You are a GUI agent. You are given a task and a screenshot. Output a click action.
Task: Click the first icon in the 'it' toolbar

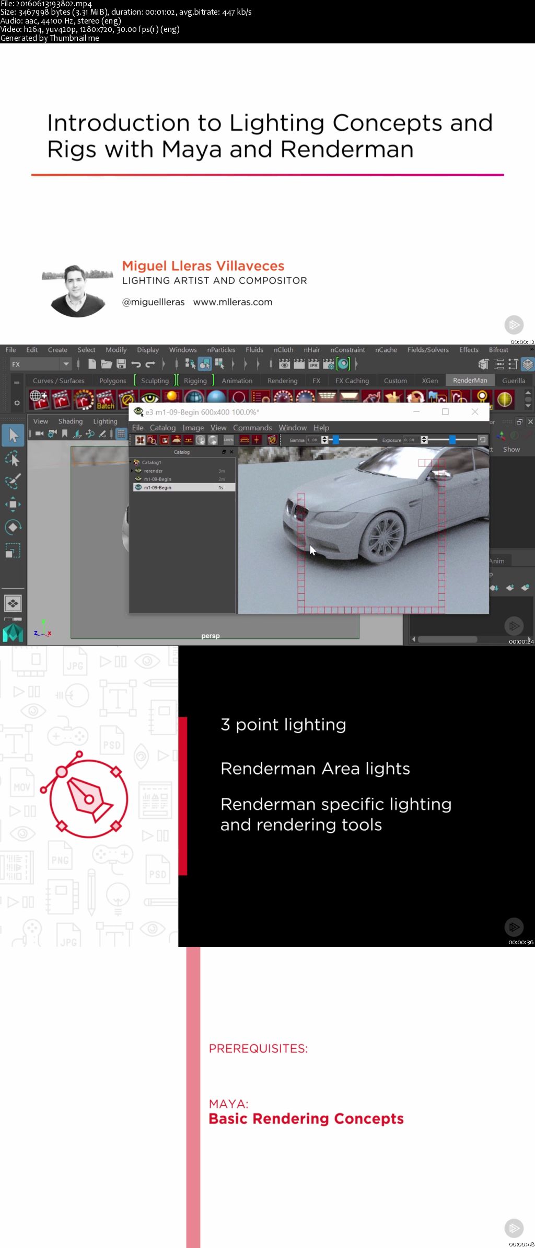[x=140, y=440]
